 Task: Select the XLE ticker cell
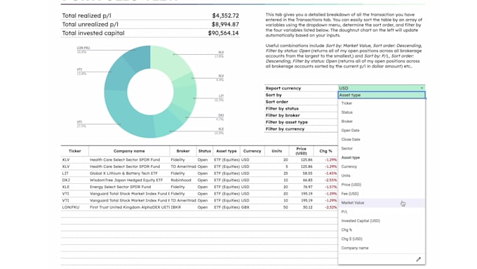75,187
